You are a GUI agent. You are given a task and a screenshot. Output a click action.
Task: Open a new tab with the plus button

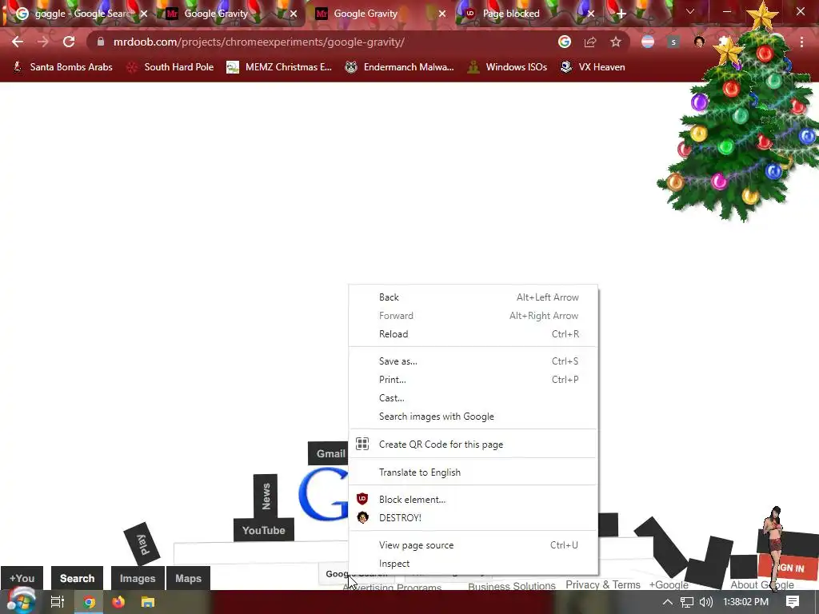point(621,14)
